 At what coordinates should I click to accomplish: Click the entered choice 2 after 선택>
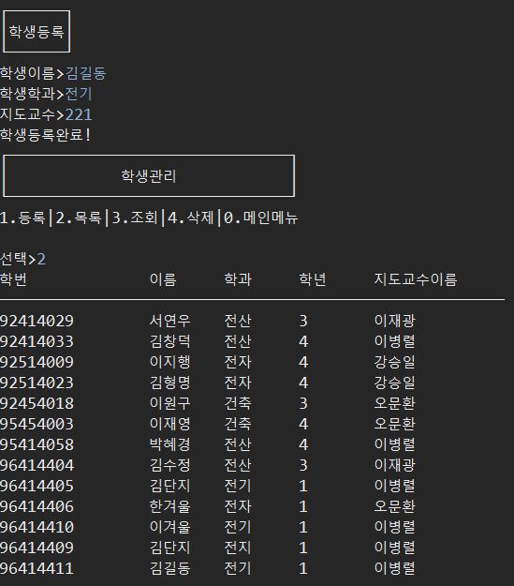41,259
